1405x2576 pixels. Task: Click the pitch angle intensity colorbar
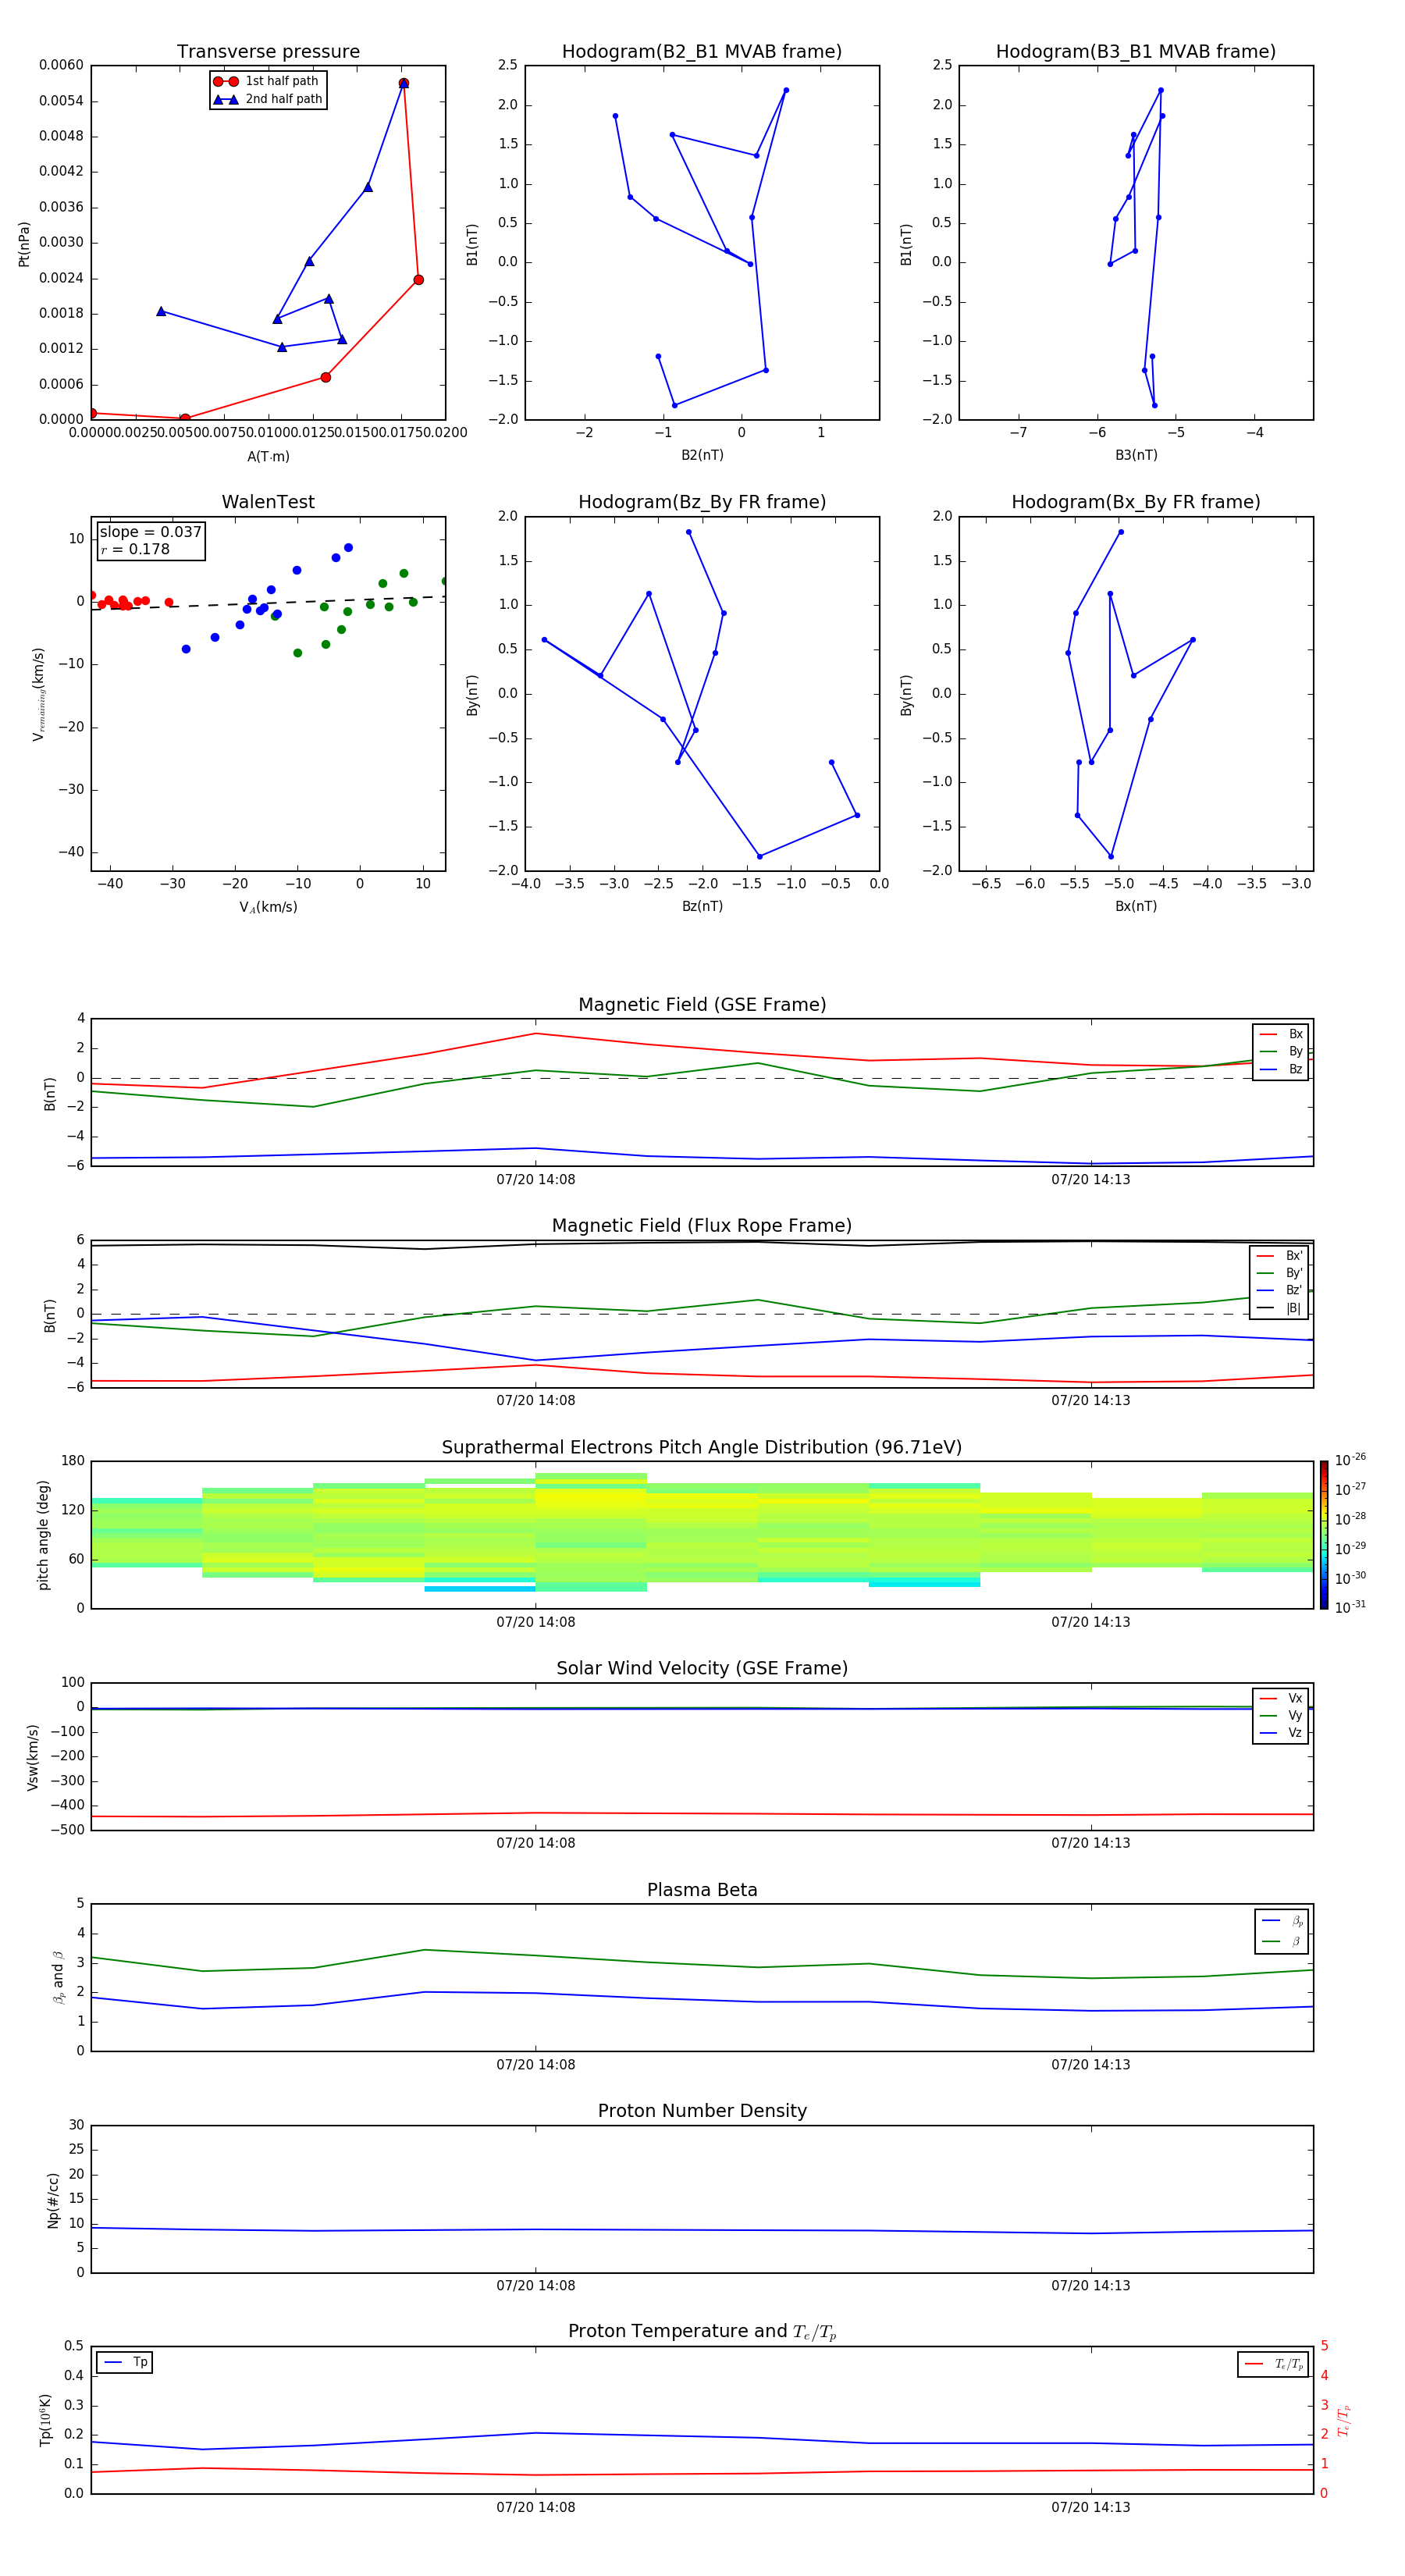pyautogui.click(x=1324, y=1535)
